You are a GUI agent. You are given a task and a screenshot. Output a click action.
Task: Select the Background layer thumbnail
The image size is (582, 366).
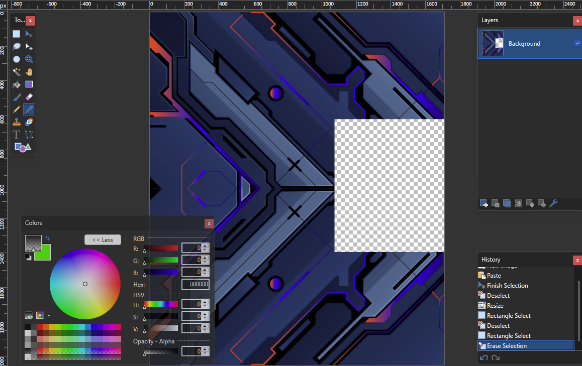(493, 43)
